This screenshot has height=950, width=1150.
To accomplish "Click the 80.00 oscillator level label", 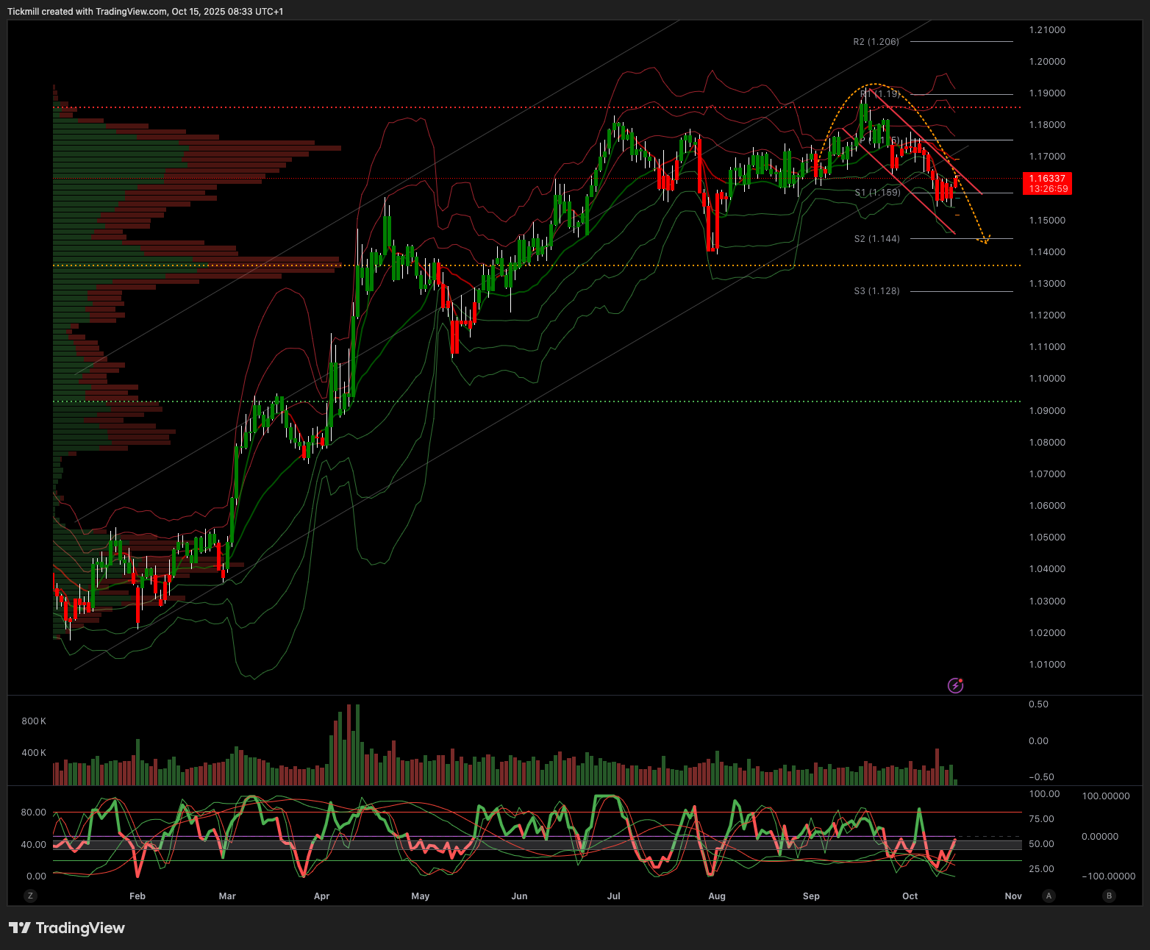I will tap(33, 813).
